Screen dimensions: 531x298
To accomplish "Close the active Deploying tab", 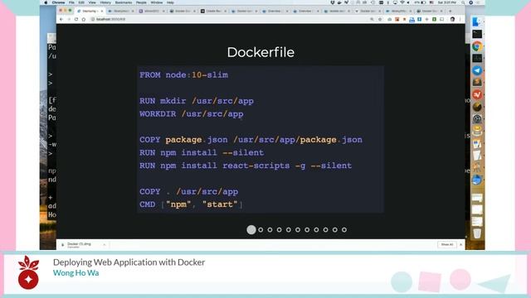I will [x=101, y=11].
